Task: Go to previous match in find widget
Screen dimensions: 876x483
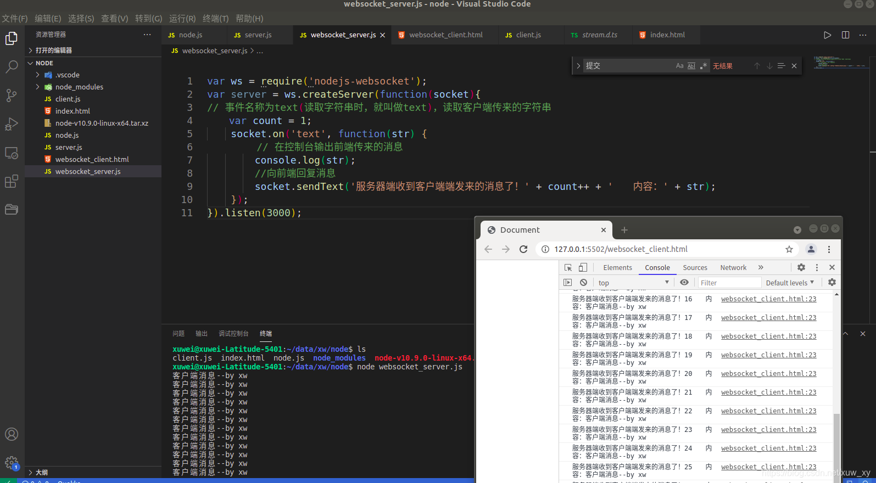Action: point(757,66)
